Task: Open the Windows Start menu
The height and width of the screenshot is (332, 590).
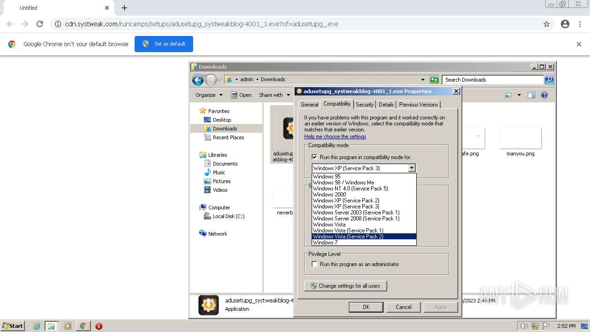Action: (13, 326)
